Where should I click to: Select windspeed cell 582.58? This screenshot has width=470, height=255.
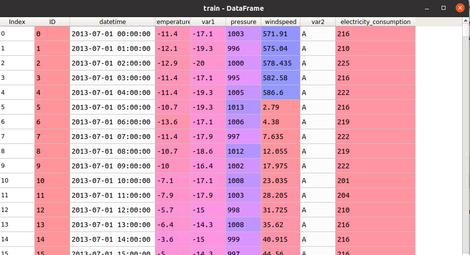click(280, 78)
